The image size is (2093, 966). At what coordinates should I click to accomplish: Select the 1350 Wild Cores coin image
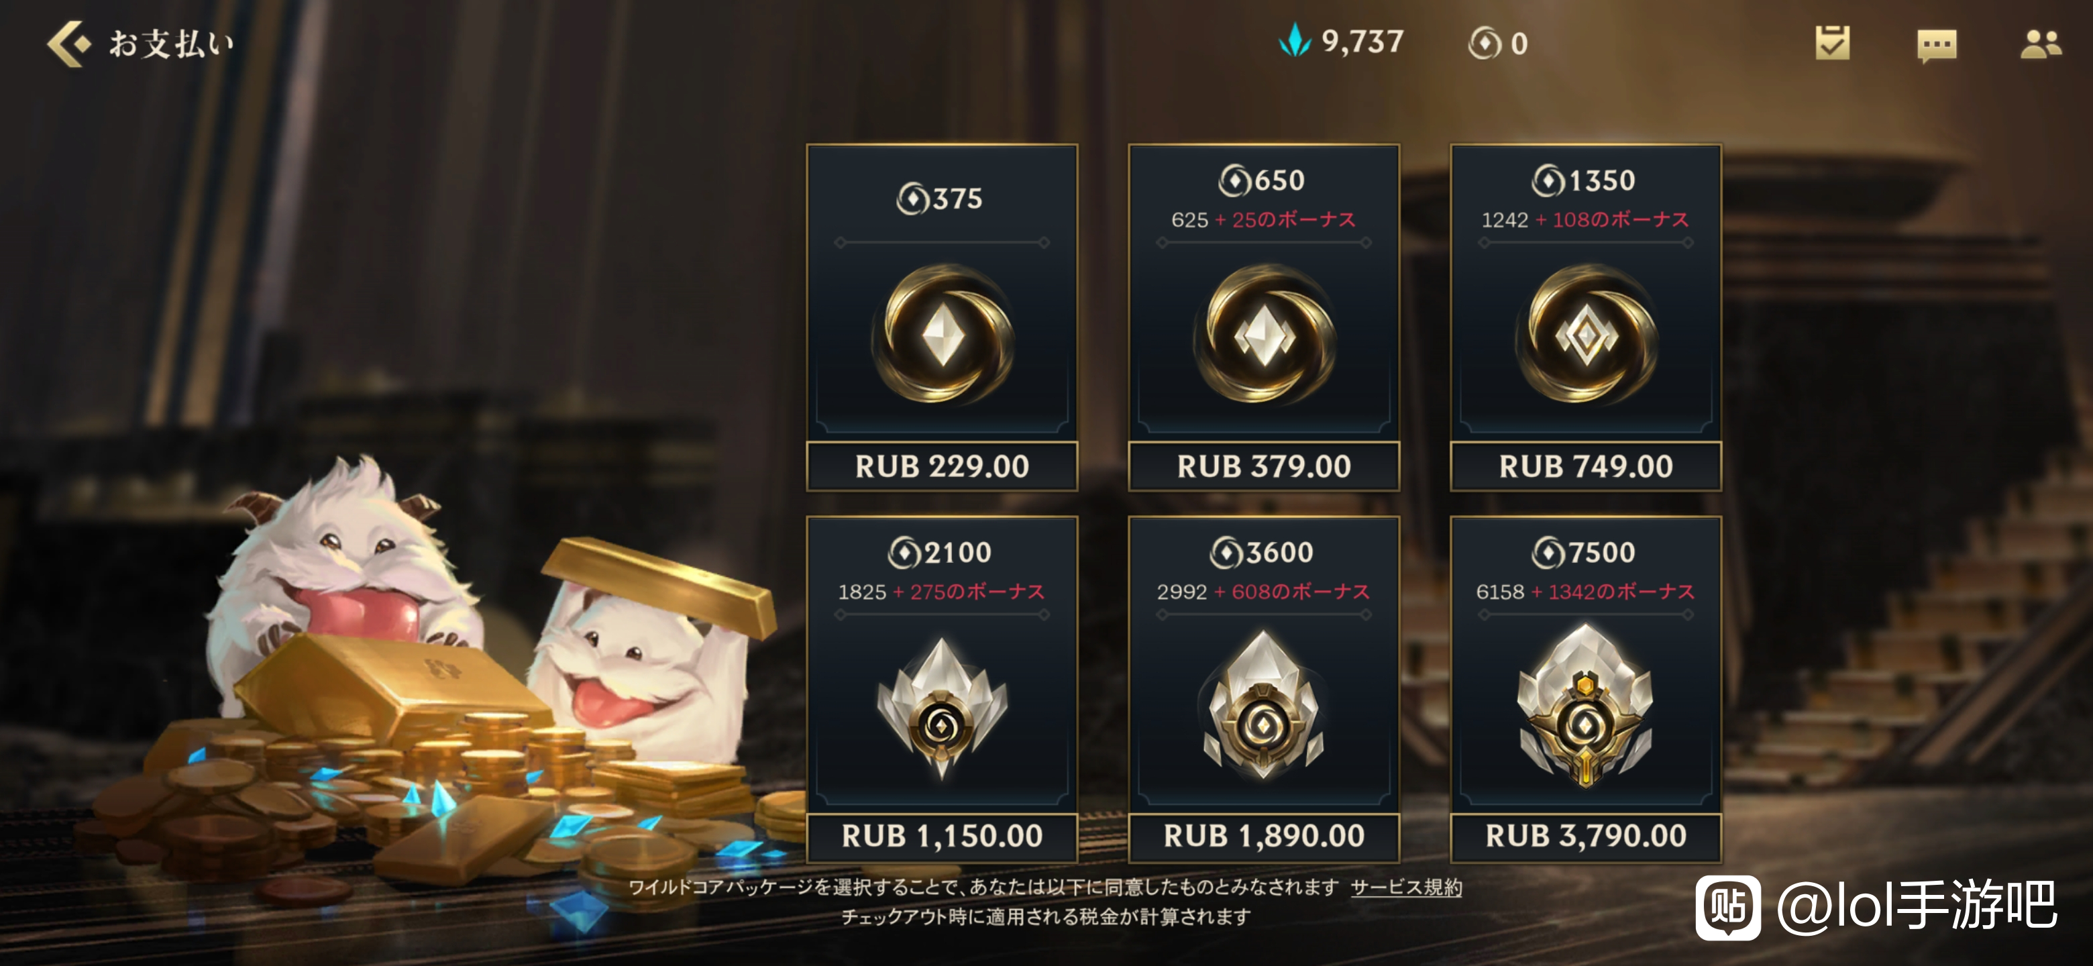point(1585,335)
